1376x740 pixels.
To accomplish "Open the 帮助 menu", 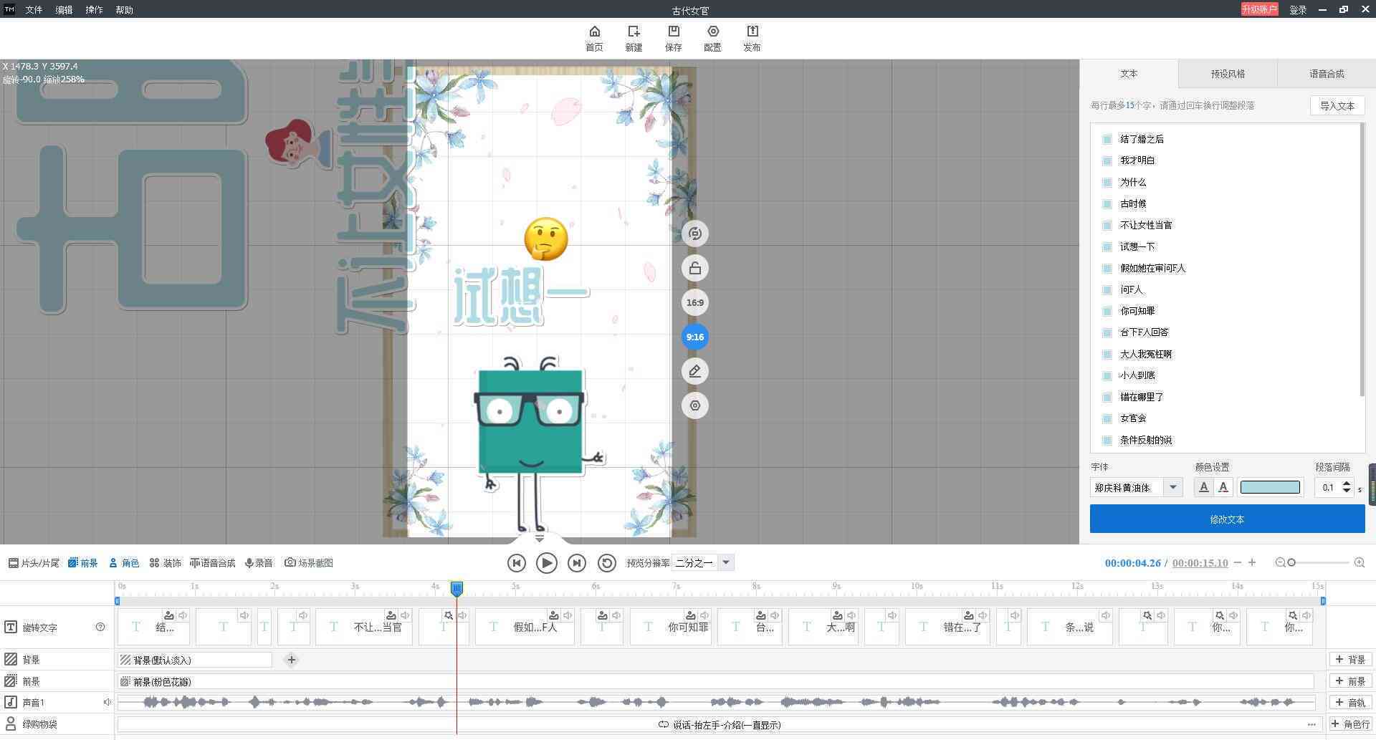I will (x=124, y=10).
